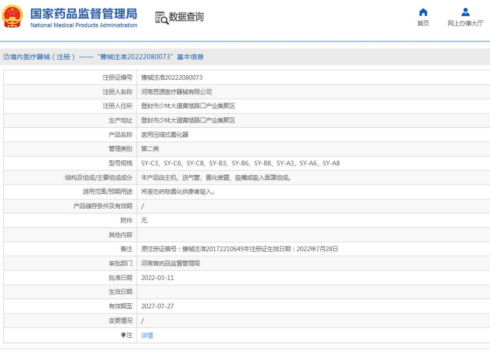Click the 管理类别 row label
This screenshot has width=490, height=355.
point(121,149)
